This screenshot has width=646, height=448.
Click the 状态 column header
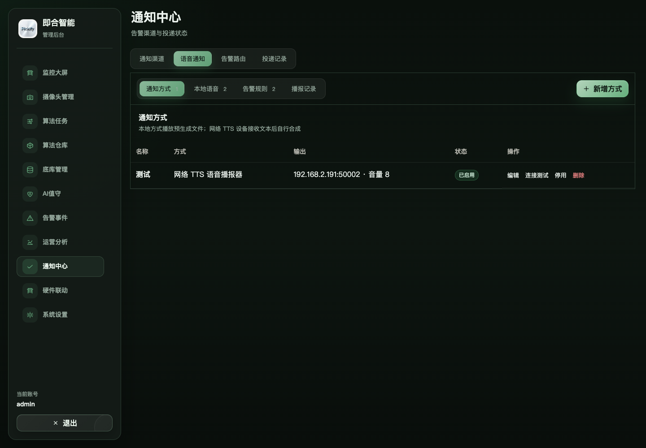(x=461, y=151)
